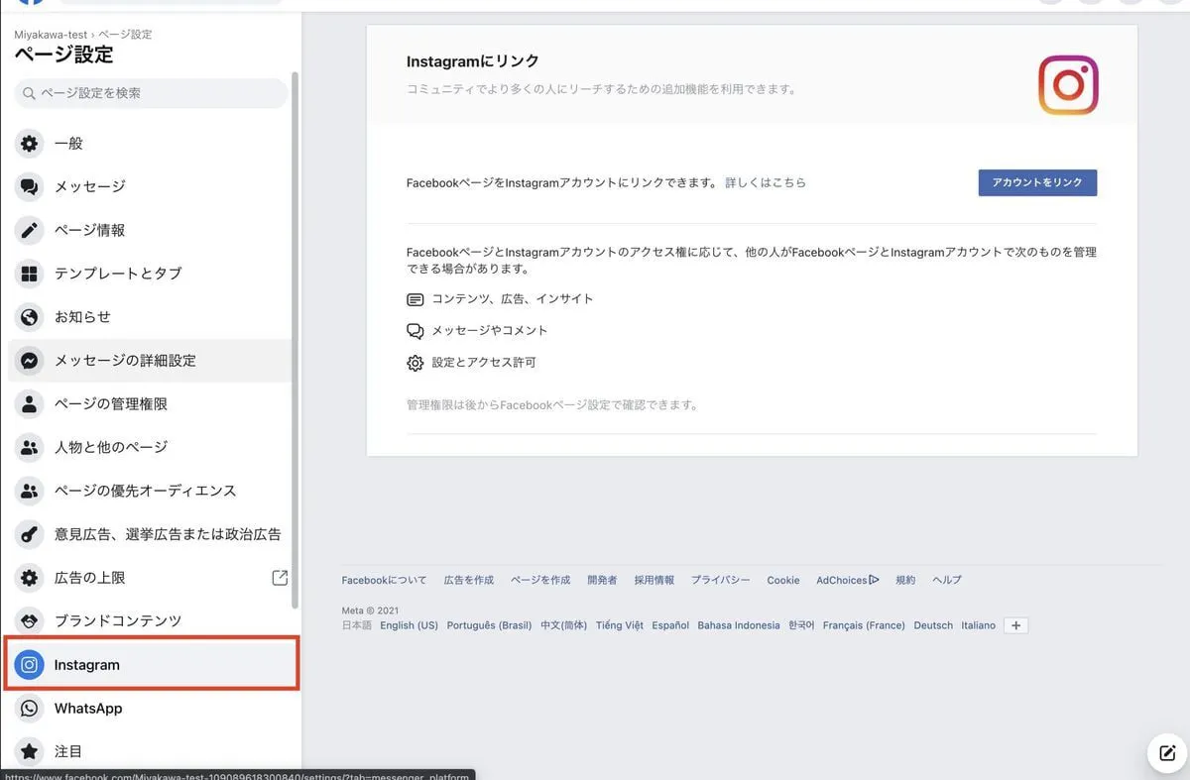
Task: Click the chat bubble icon for メッセージ
Action: (x=30, y=186)
